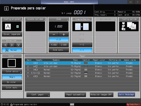Click Papel color column header

[99, 60]
